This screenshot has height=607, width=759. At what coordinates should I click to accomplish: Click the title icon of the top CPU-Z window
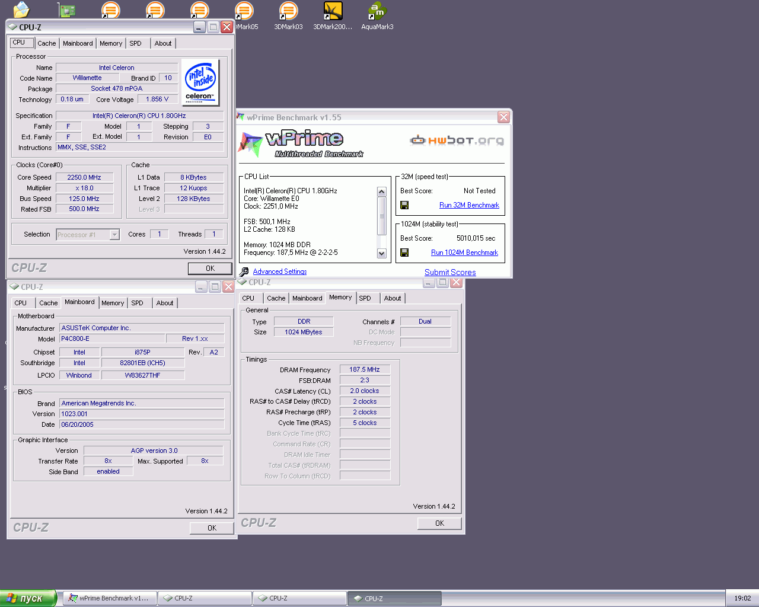click(x=12, y=27)
